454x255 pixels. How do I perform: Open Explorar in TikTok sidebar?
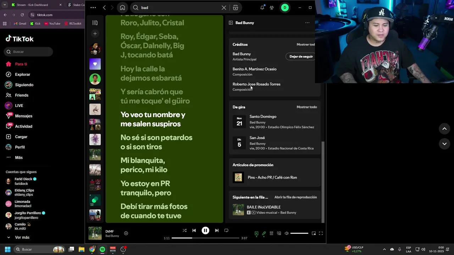pos(22,74)
